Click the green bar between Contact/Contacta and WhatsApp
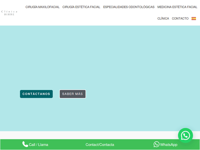This screenshot has width=200, height=150. coord(133,145)
